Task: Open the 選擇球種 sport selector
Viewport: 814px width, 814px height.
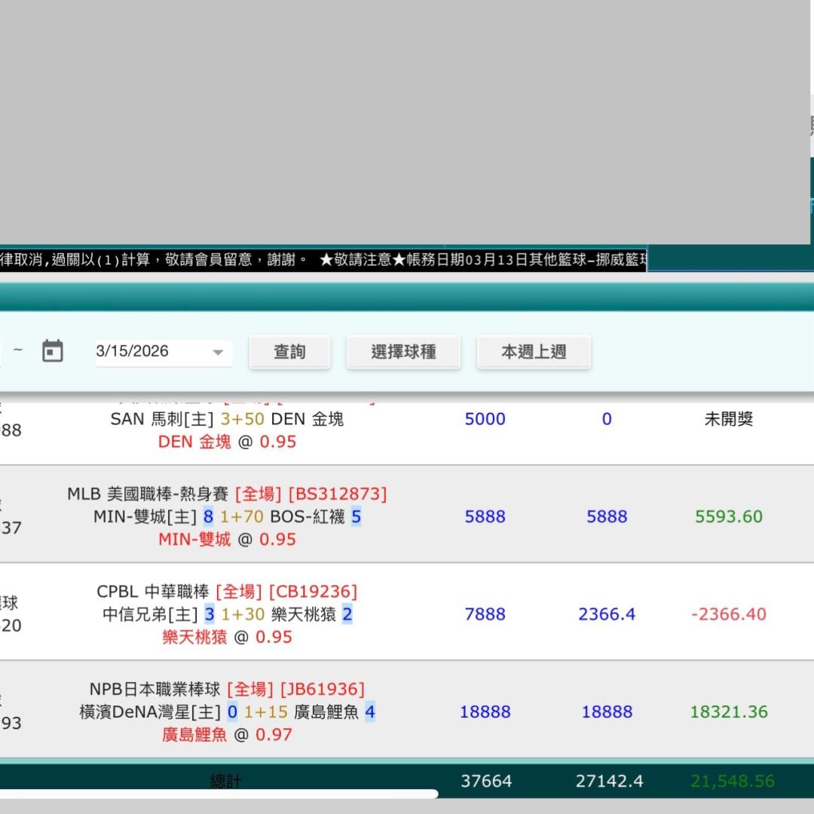Action: point(403,352)
